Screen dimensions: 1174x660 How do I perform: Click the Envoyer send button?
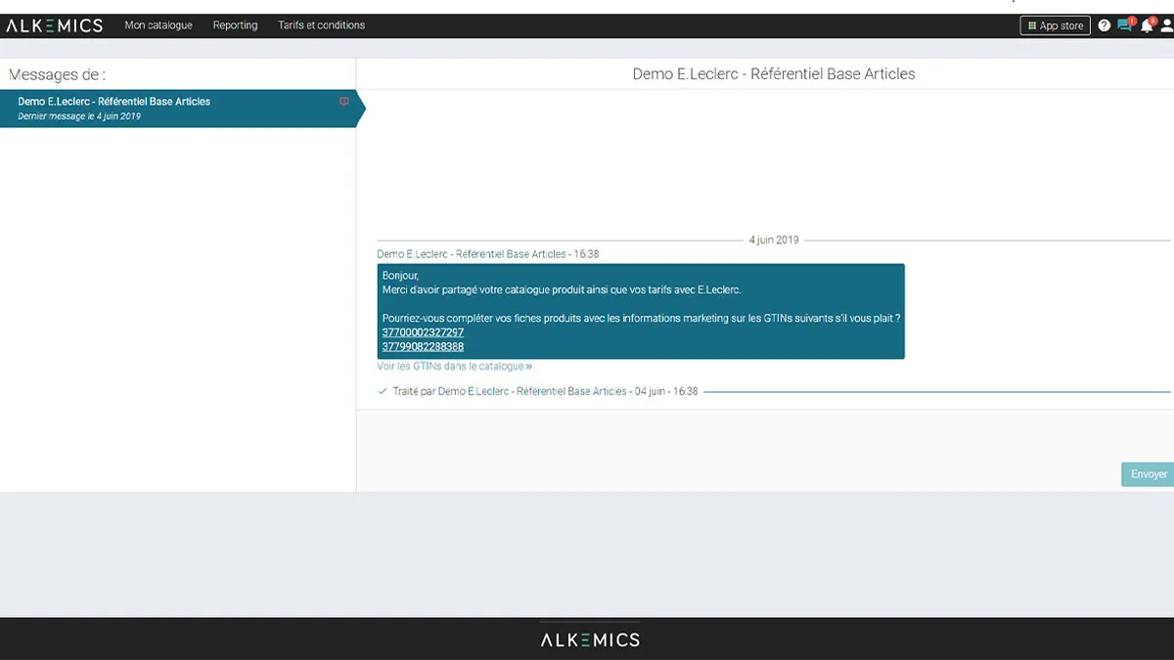(1148, 474)
